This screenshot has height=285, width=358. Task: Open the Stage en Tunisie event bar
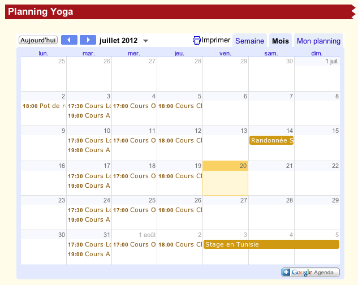[271, 244]
